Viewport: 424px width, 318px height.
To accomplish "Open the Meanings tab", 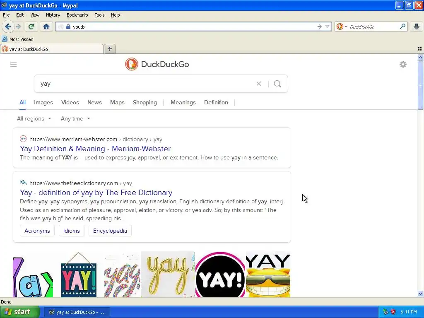I will tap(183, 103).
